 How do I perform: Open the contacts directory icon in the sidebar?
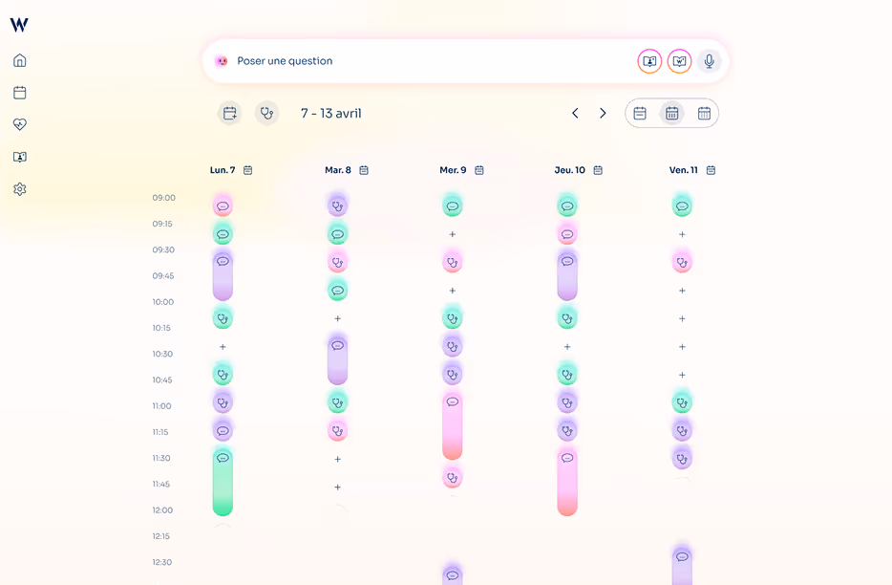pyautogui.click(x=19, y=157)
